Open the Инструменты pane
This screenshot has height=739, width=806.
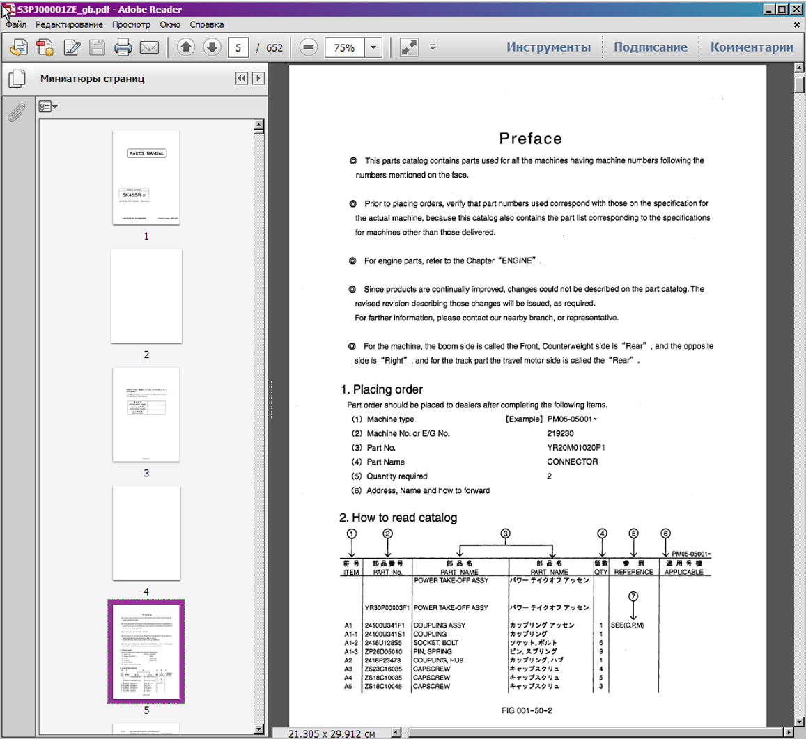[548, 47]
